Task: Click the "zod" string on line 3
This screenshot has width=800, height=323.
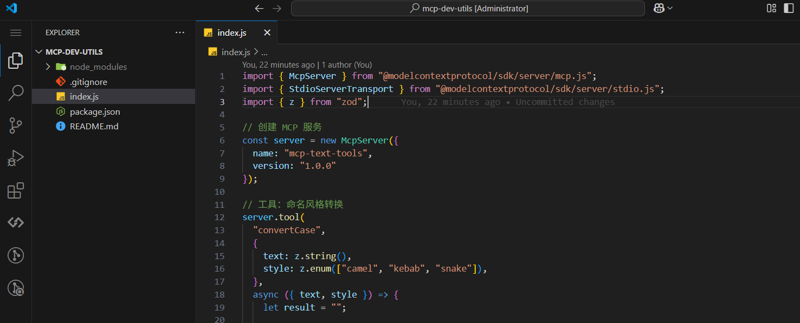Action: pyautogui.click(x=350, y=102)
